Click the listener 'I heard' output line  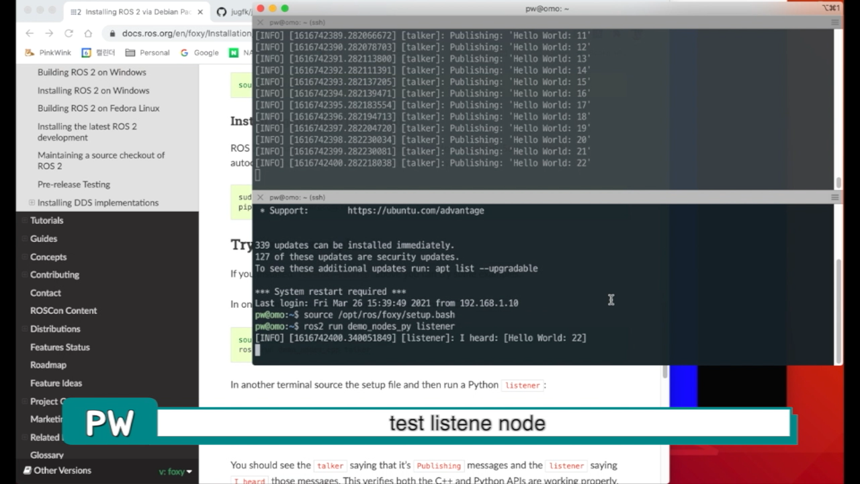(421, 337)
